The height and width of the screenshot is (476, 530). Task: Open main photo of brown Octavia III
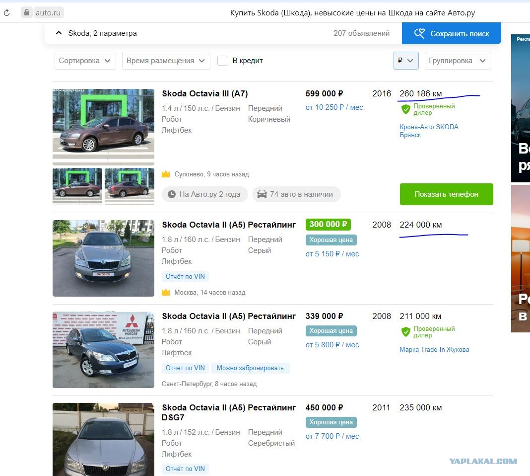coord(103,127)
